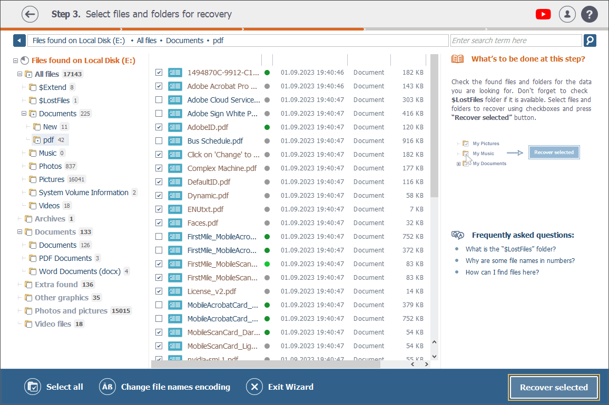Click the Exit Wizard X icon
The image size is (609, 405).
[x=254, y=387]
